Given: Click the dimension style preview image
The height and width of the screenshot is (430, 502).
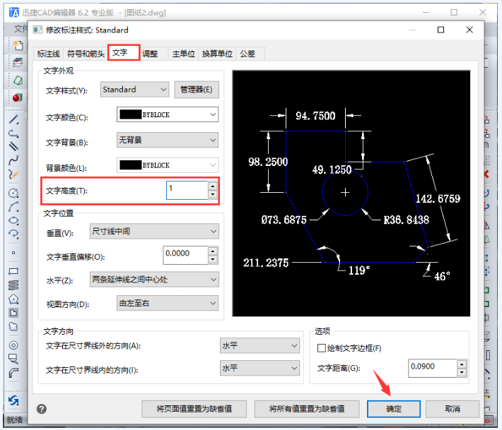Looking at the screenshot, I should (351, 193).
